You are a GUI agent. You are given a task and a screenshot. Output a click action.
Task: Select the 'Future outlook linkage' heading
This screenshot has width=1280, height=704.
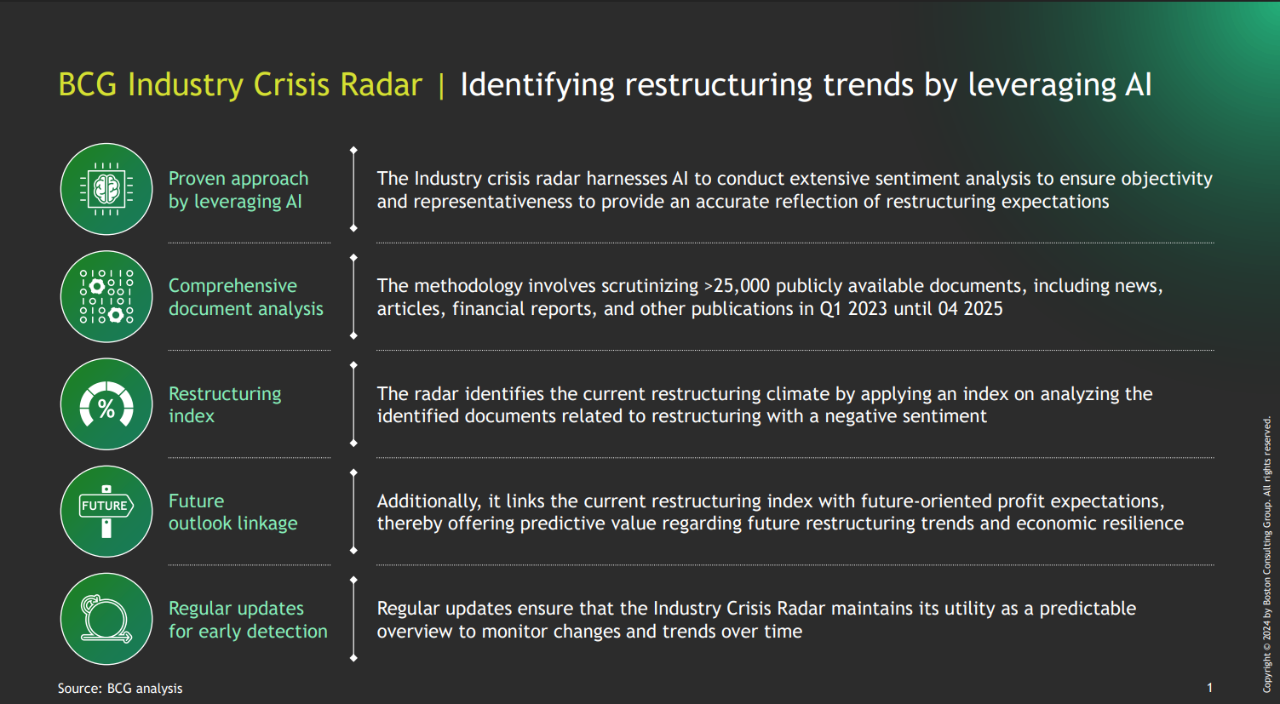(x=233, y=512)
